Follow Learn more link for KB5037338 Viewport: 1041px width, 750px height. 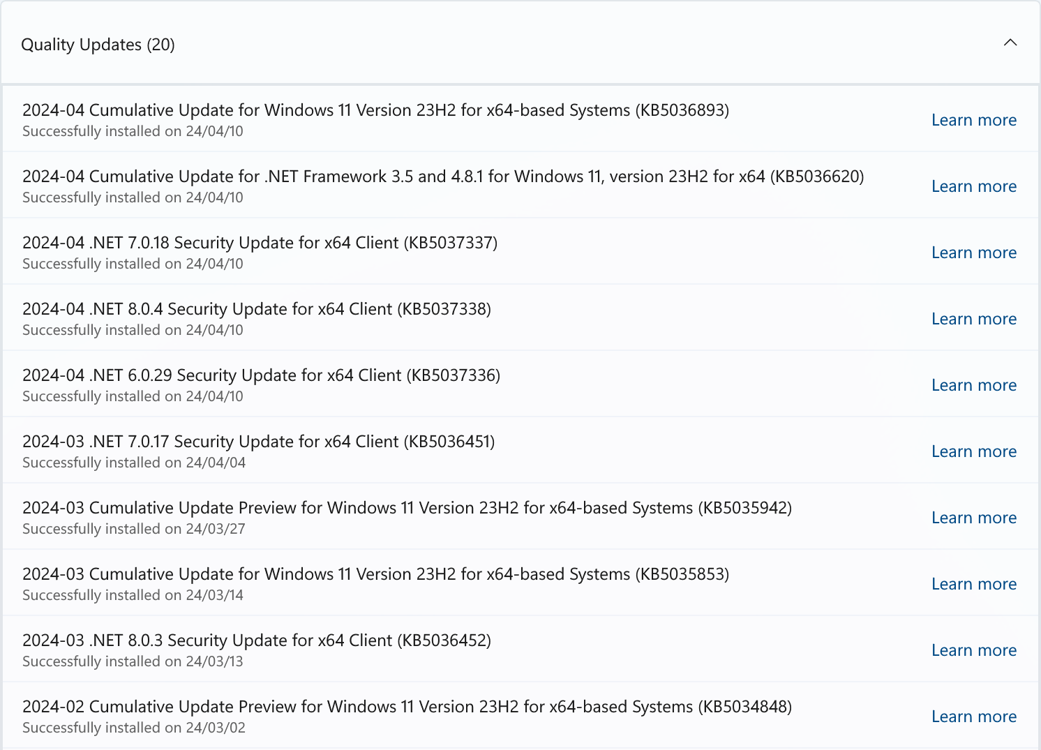tap(973, 319)
